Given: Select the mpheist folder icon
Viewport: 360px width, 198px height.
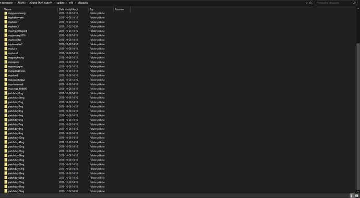Looking at the screenshot, I should pyautogui.click(x=6, y=22).
